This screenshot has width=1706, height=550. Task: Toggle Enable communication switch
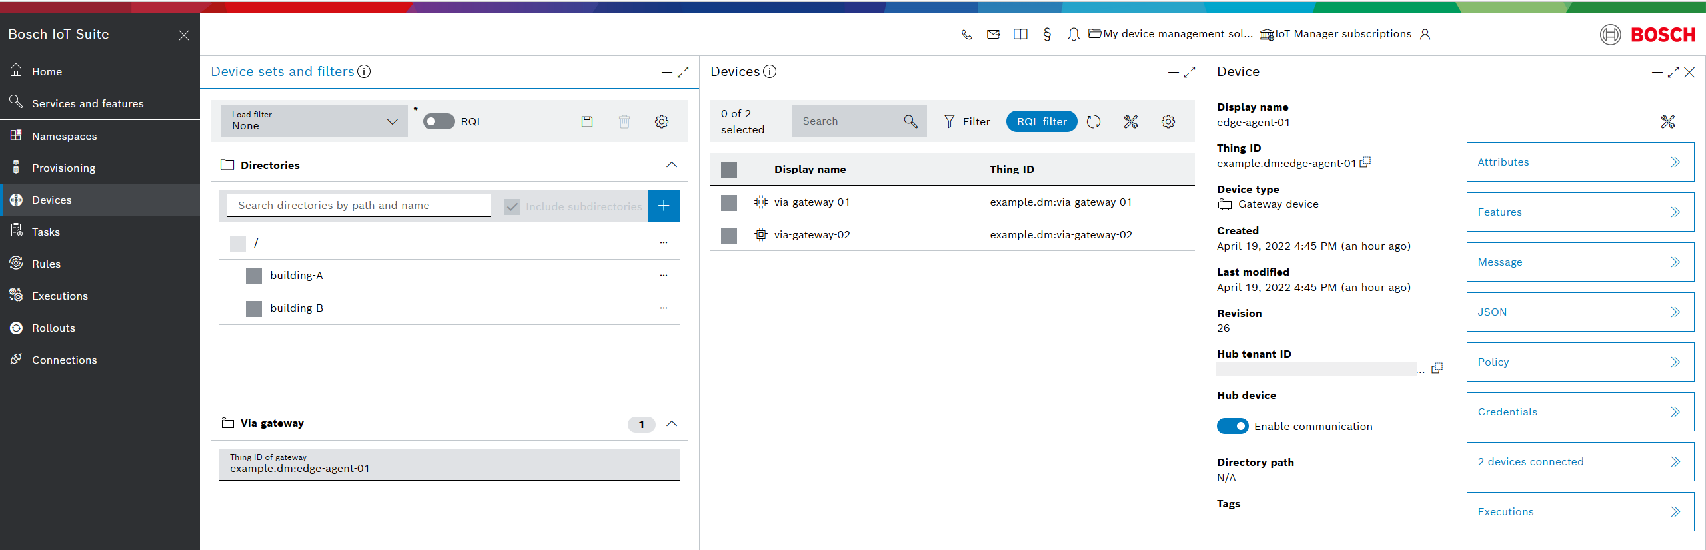(x=1233, y=426)
